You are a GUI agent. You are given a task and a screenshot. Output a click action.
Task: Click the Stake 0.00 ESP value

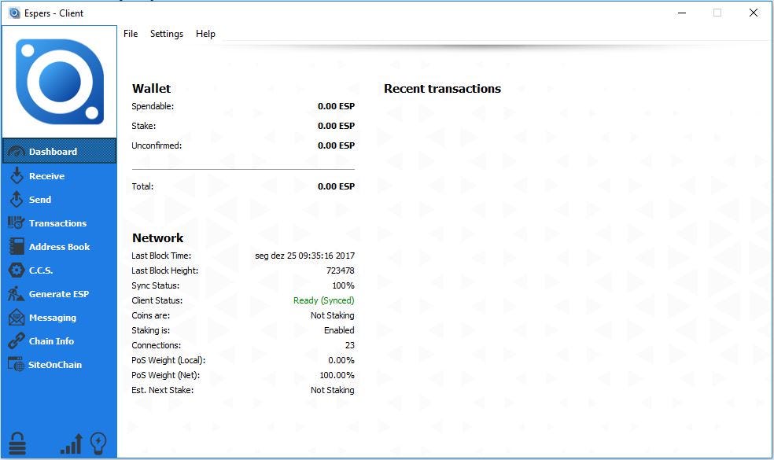pyautogui.click(x=336, y=126)
